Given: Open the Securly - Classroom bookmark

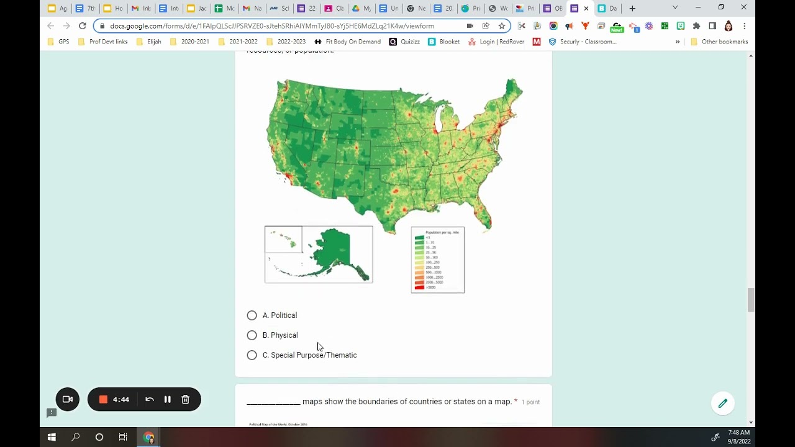Looking at the screenshot, I should pos(583,42).
